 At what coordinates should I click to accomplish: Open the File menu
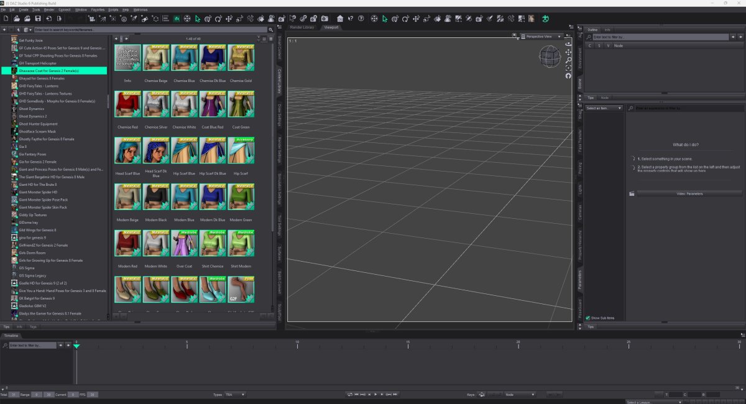tap(3, 10)
